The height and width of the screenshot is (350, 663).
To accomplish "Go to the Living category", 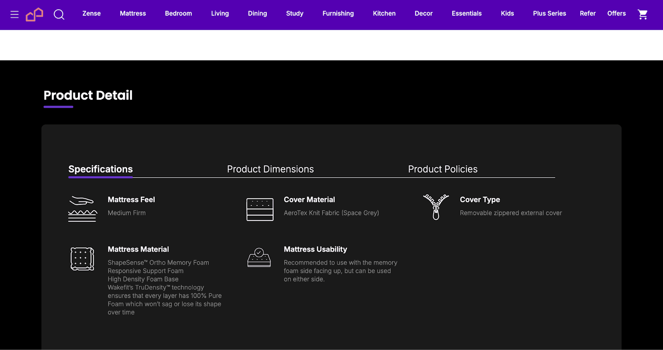I will pos(220,13).
